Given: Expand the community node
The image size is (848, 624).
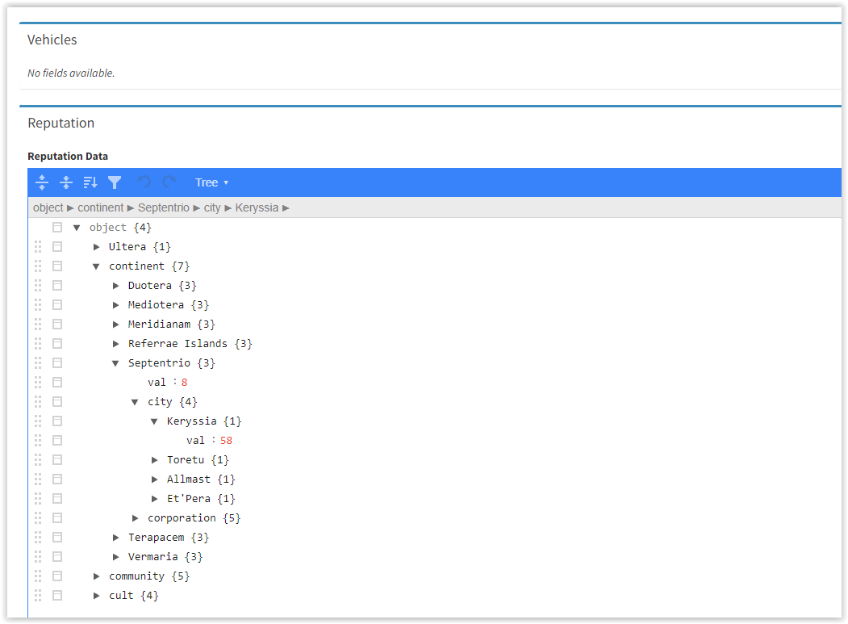Looking at the screenshot, I should click(96, 576).
